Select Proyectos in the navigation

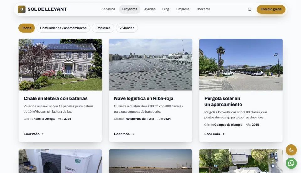(x=129, y=9)
